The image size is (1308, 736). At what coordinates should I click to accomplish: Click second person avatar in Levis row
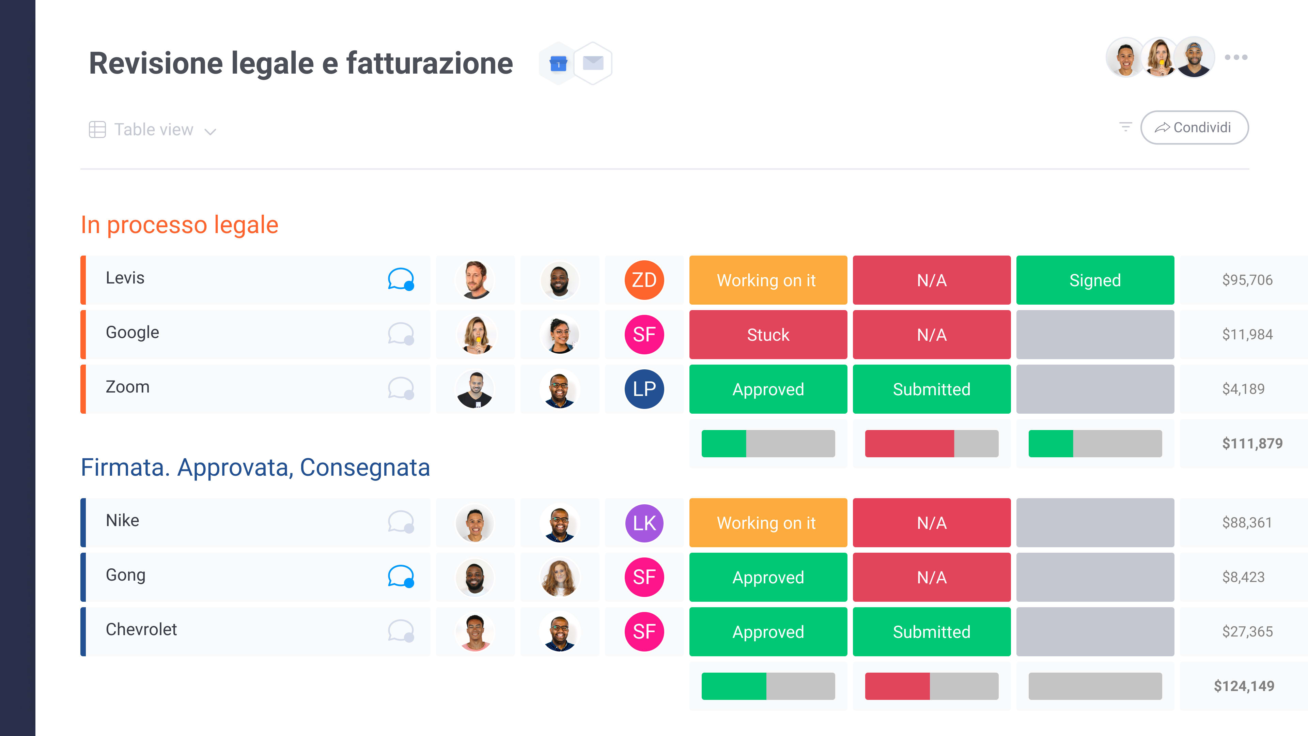click(560, 280)
